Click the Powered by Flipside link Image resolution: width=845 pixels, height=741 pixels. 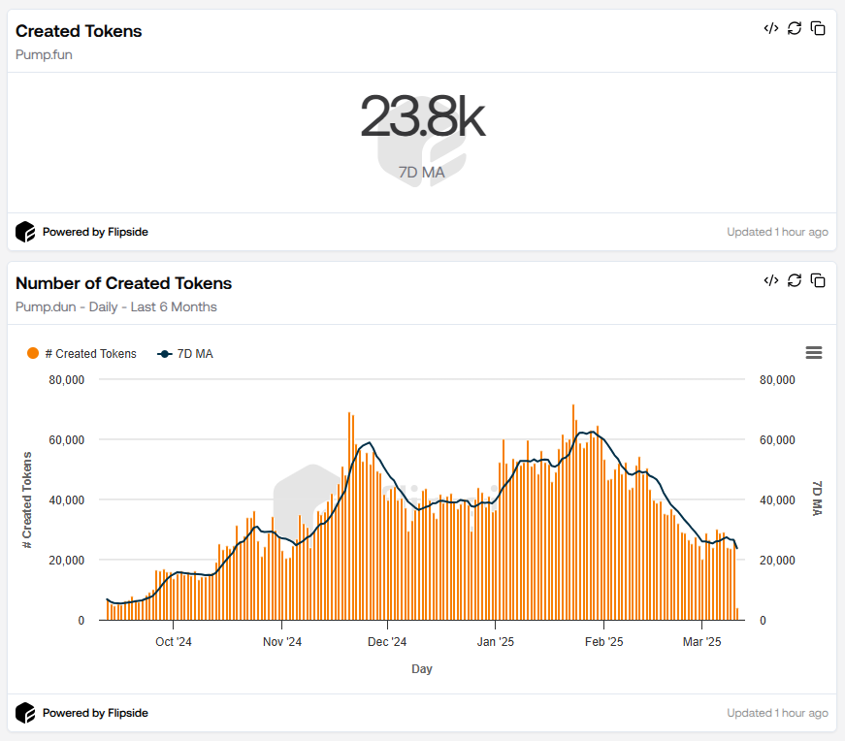pos(94,232)
